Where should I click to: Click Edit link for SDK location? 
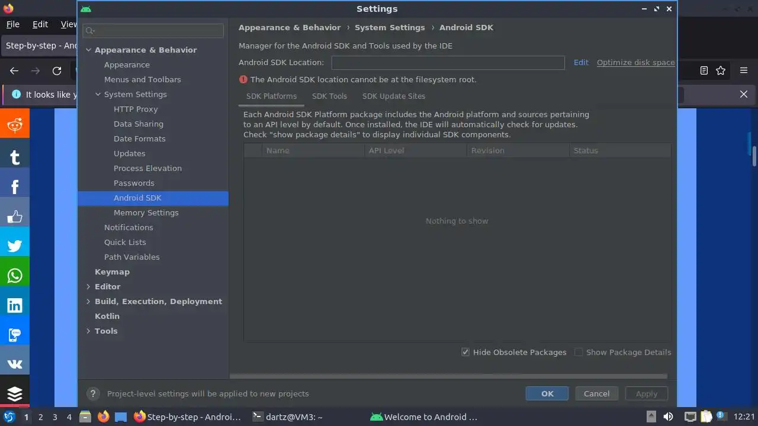[581, 62]
